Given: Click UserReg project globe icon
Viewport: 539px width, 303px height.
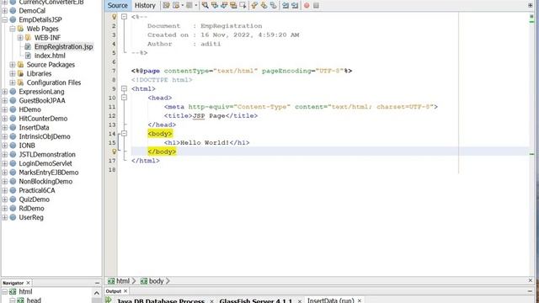Looking at the screenshot, I should click(x=13, y=217).
